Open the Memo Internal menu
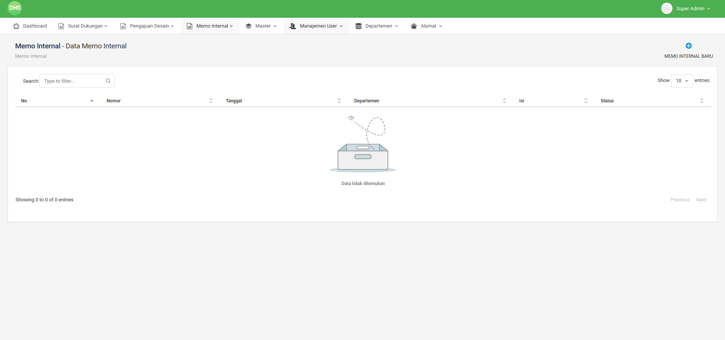 [212, 26]
